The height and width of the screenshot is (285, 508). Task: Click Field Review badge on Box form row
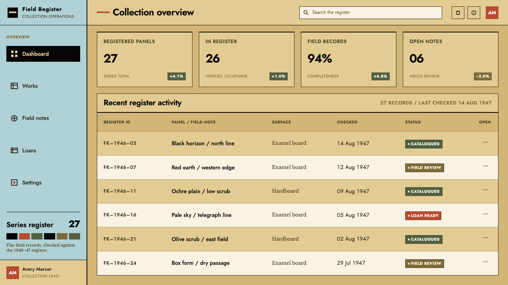coord(425,264)
